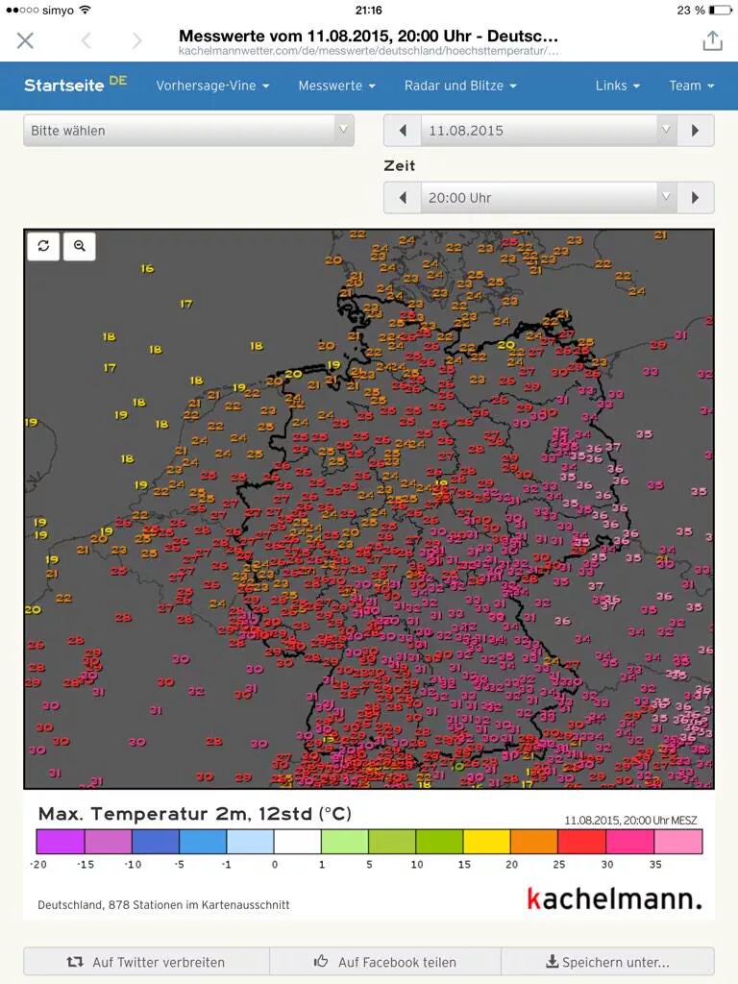Viewport: 738px width, 984px height.
Task: Open the Vorhersage-Vine menu
Action: click(x=212, y=86)
